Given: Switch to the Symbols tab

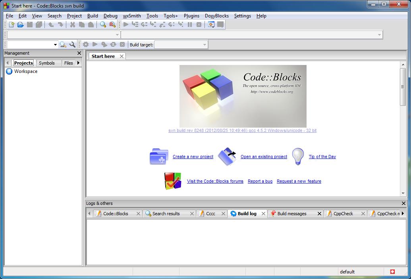Looking at the screenshot, I should (x=47, y=63).
